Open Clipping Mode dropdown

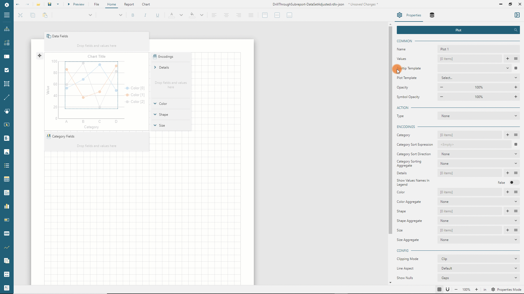(x=479, y=259)
